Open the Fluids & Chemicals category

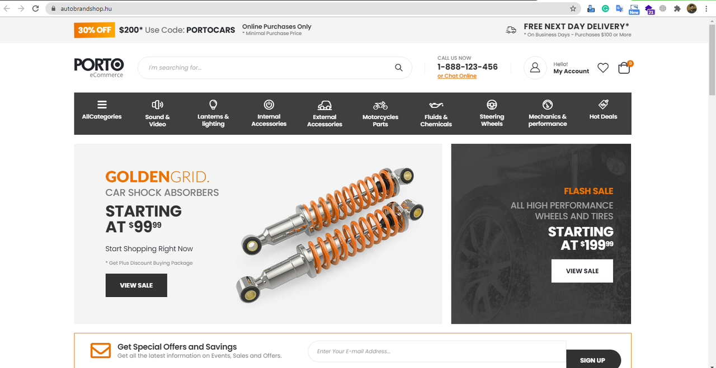point(436,114)
